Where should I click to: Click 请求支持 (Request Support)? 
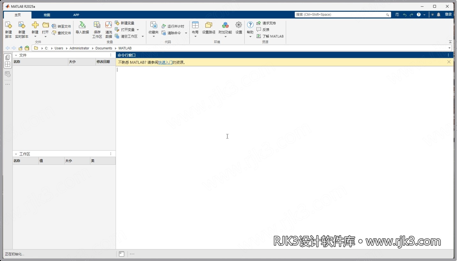pos(266,23)
